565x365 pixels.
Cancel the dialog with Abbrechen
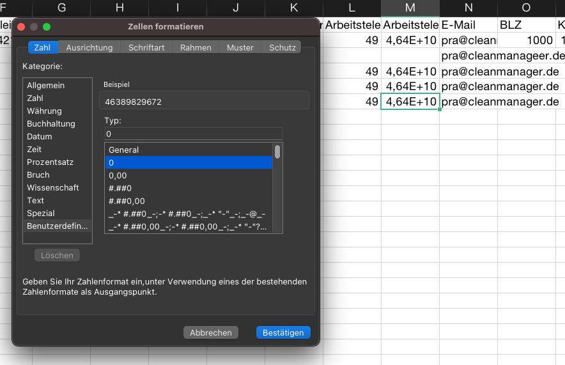[x=210, y=332]
